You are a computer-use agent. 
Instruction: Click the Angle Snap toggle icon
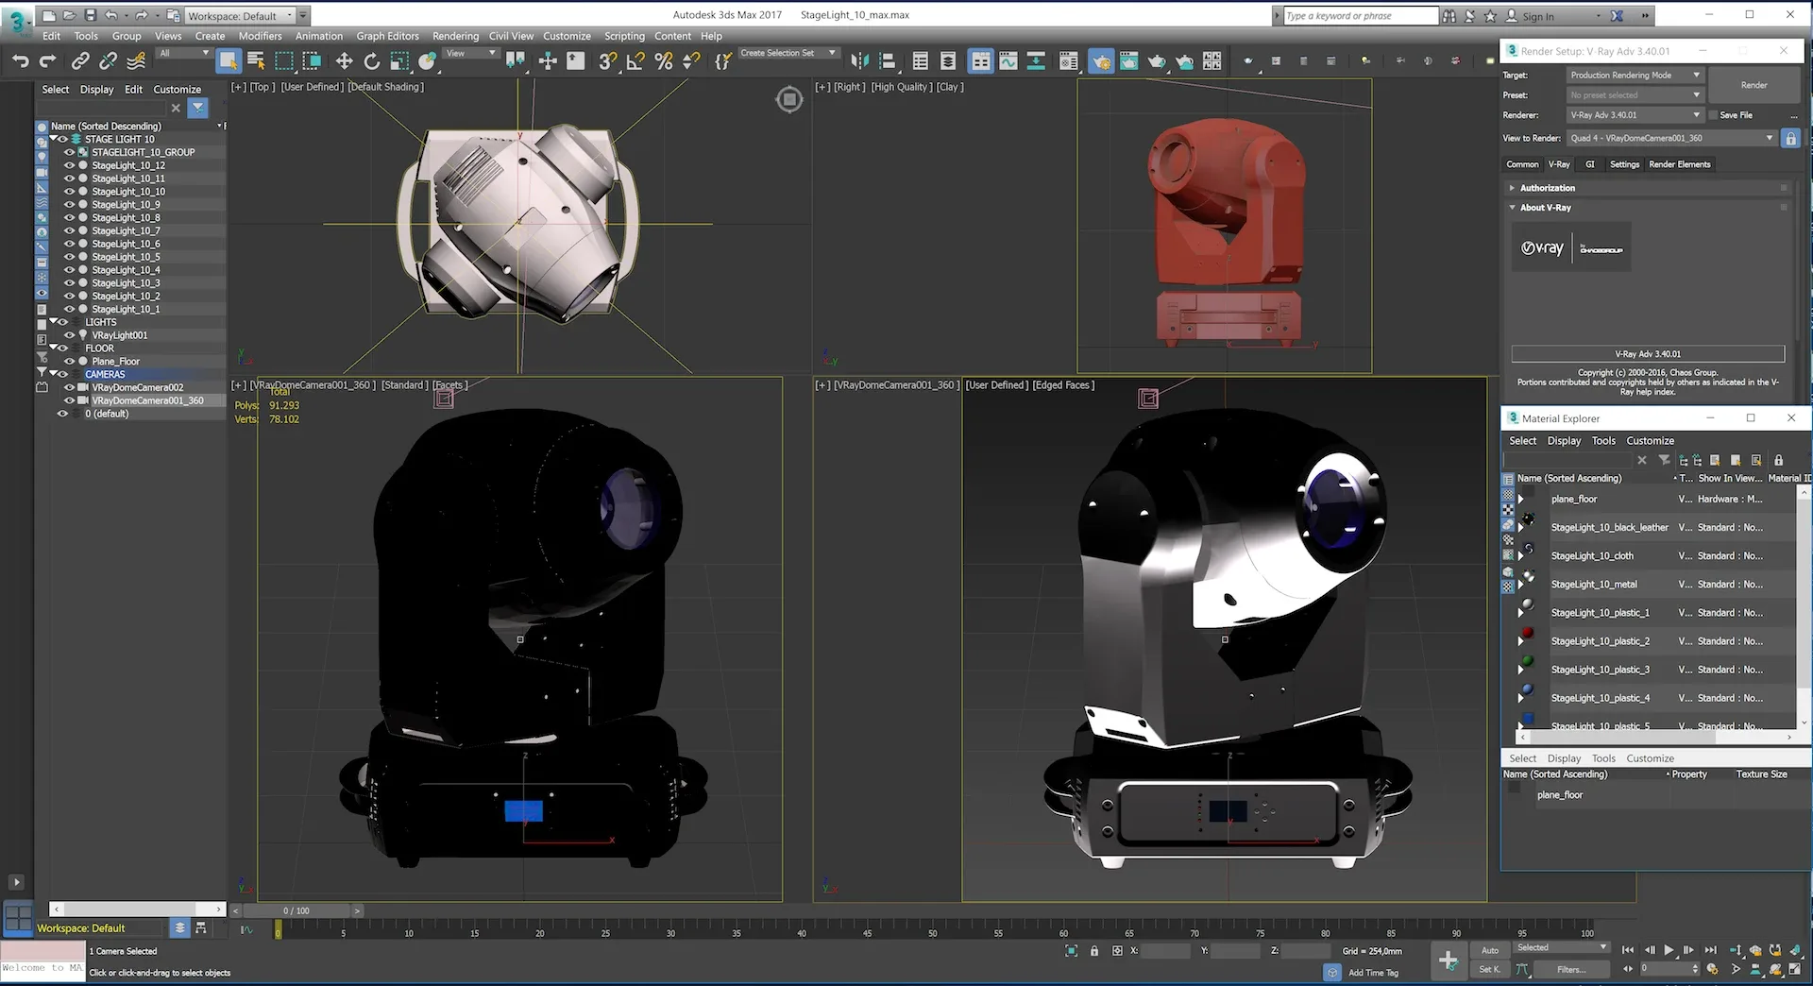pyautogui.click(x=635, y=61)
